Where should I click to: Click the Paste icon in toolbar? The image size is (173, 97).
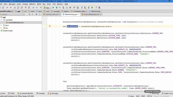22,8
